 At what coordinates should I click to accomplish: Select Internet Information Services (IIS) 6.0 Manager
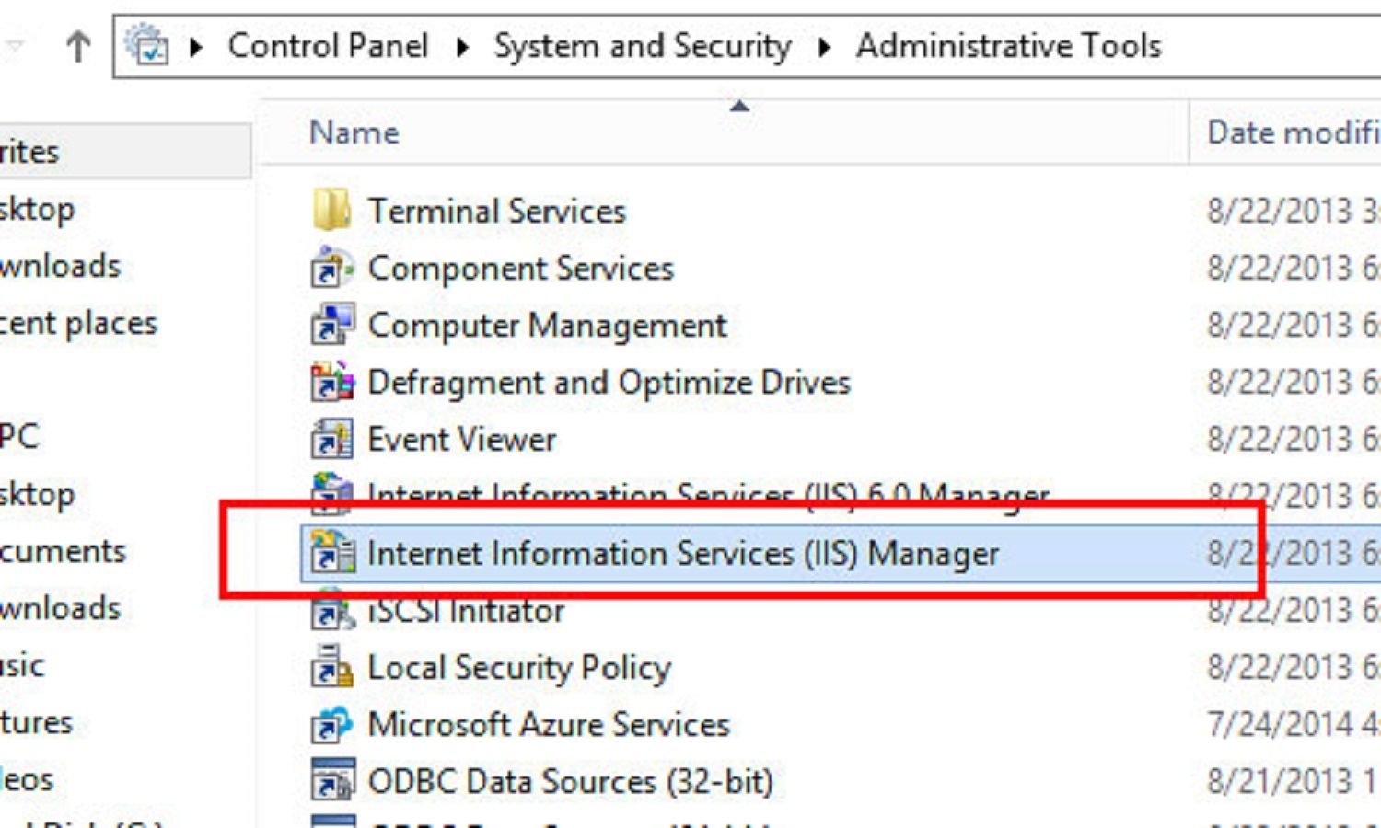pos(708,494)
